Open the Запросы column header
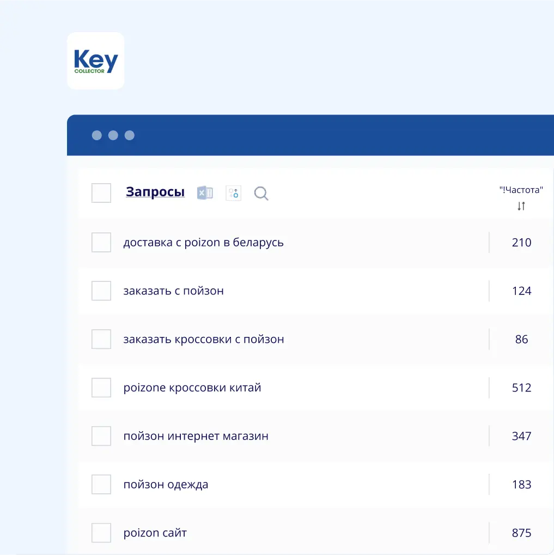The height and width of the screenshot is (555, 554). [x=155, y=192]
